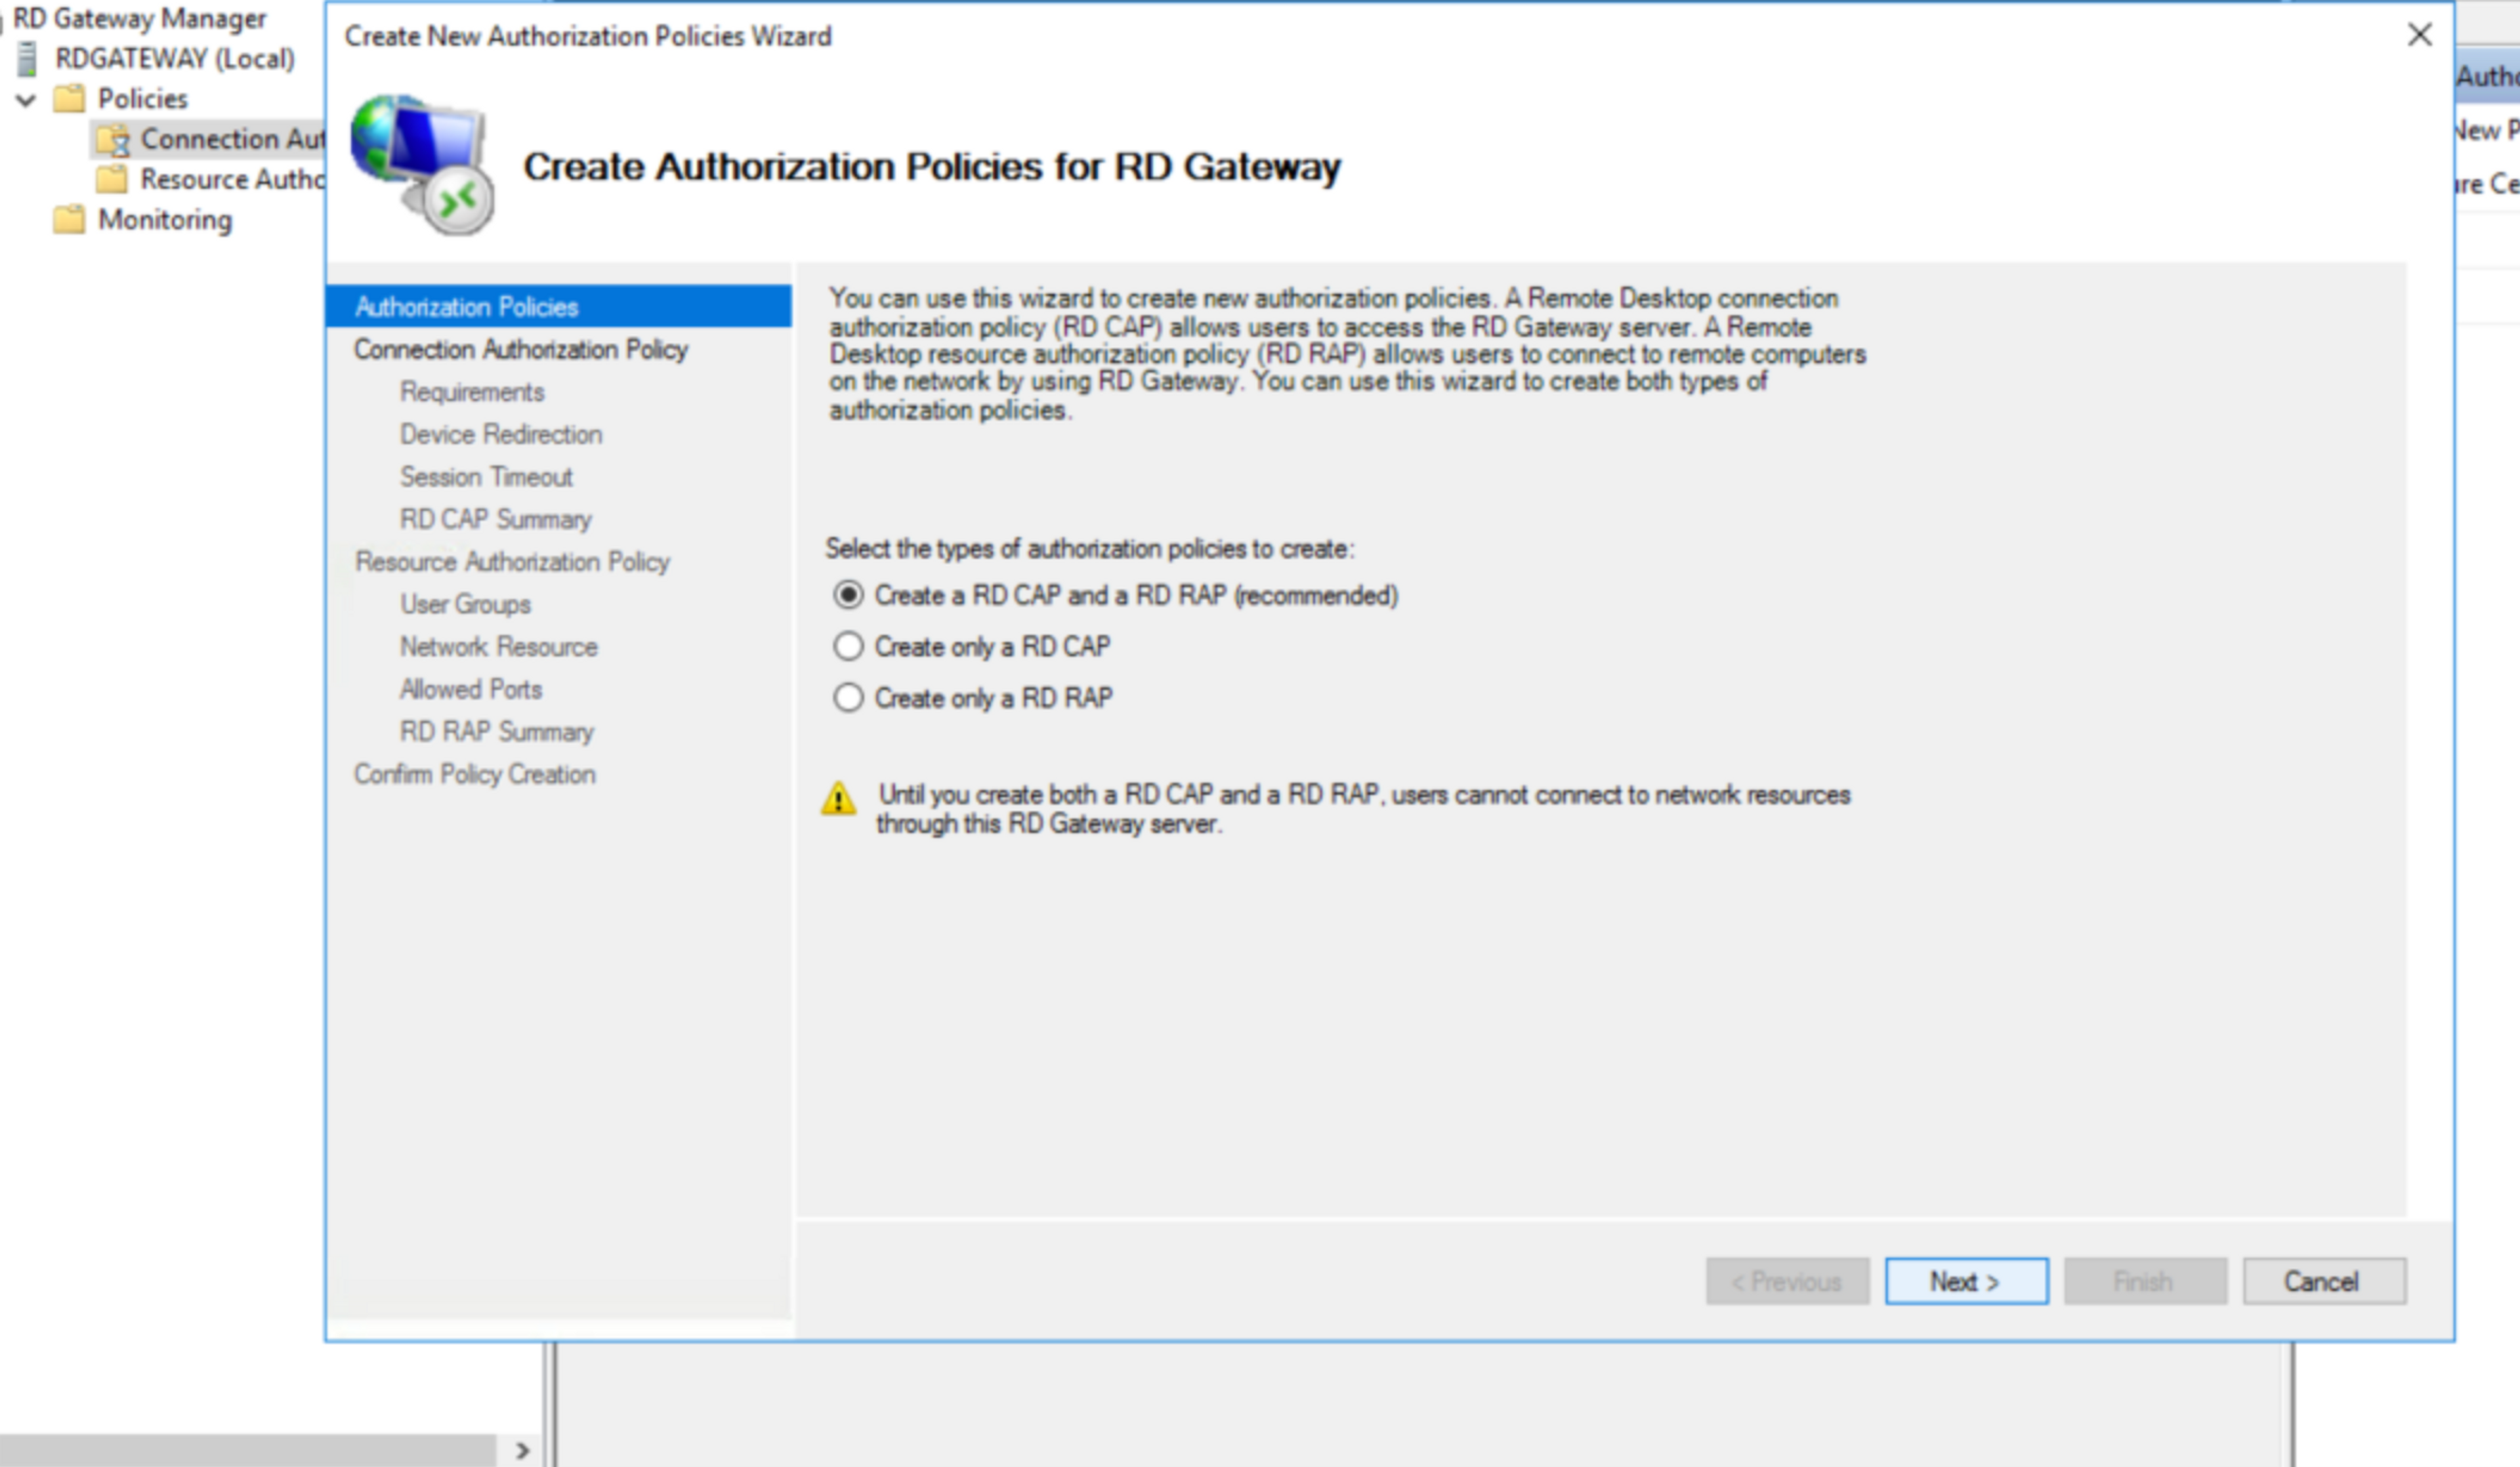The width and height of the screenshot is (2520, 1467).
Task: Click Resource Authorization Policies folder icon
Action: [x=111, y=180]
